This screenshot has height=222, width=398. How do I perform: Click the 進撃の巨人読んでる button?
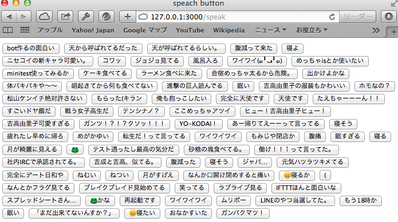(x=195, y=86)
